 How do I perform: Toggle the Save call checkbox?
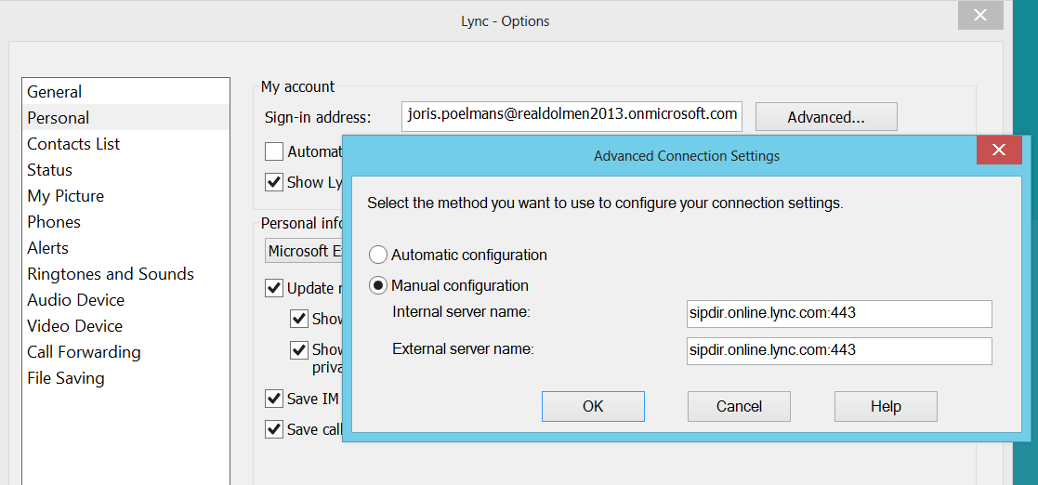tap(274, 428)
